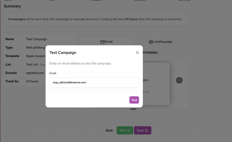Click the green Test button at bottom
The image size is (232, 142).
(125, 130)
